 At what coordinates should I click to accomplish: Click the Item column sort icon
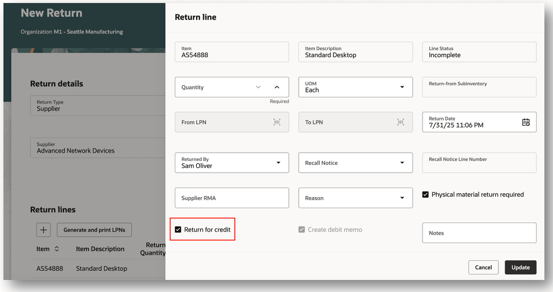pos(57,249)
